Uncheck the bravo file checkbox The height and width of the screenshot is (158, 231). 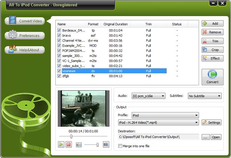[59, 35]
